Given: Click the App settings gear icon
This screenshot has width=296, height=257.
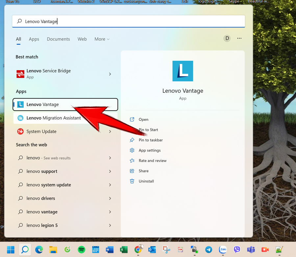Looking at the screenshot, I should [x=132, y=150].
